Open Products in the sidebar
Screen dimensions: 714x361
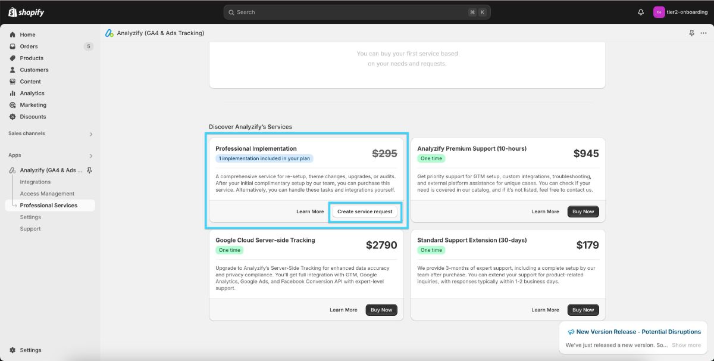coord(32,58)
